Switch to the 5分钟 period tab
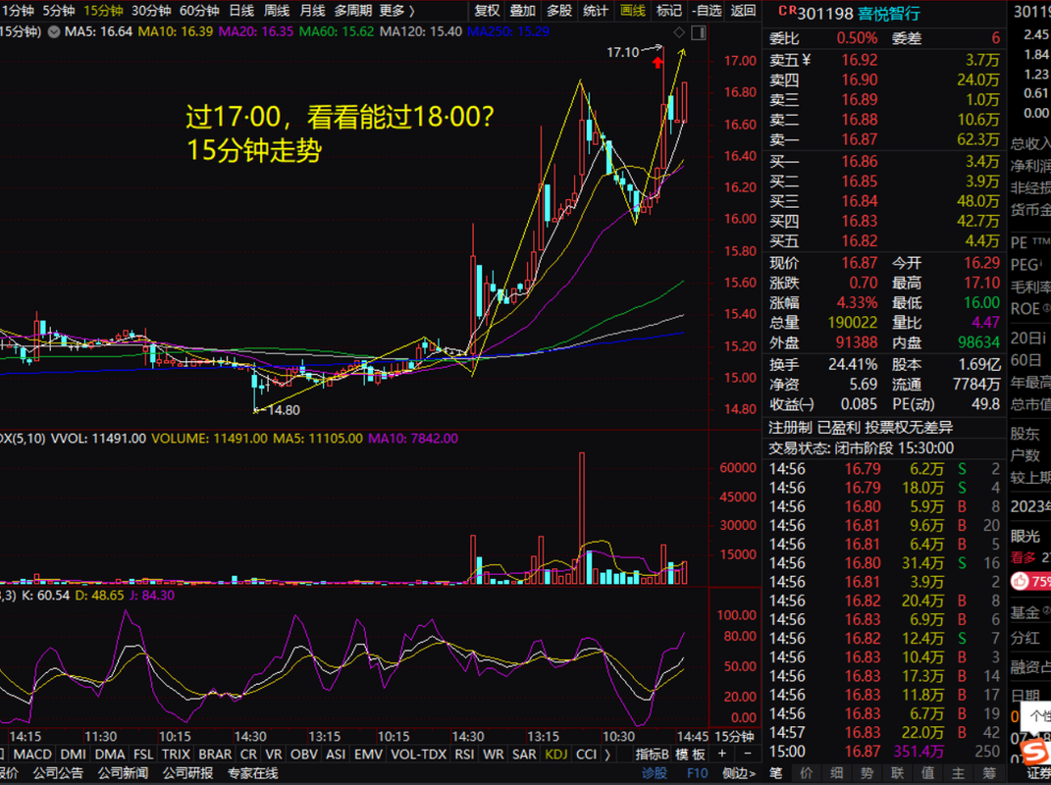The image size is (1051, 785). point(58,11)
